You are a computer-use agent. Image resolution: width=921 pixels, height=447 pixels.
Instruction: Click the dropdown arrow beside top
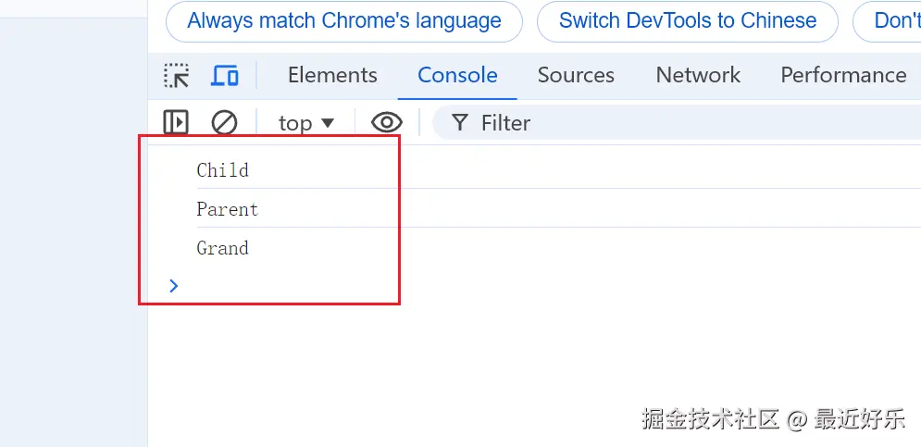tap(327, 123)
